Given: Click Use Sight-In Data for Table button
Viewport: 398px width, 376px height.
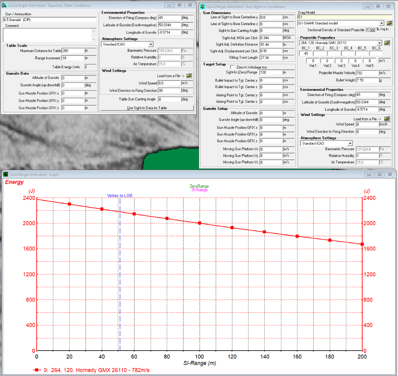Looking at the screenshot, I should pyautogui.click(x=147, y=108).
